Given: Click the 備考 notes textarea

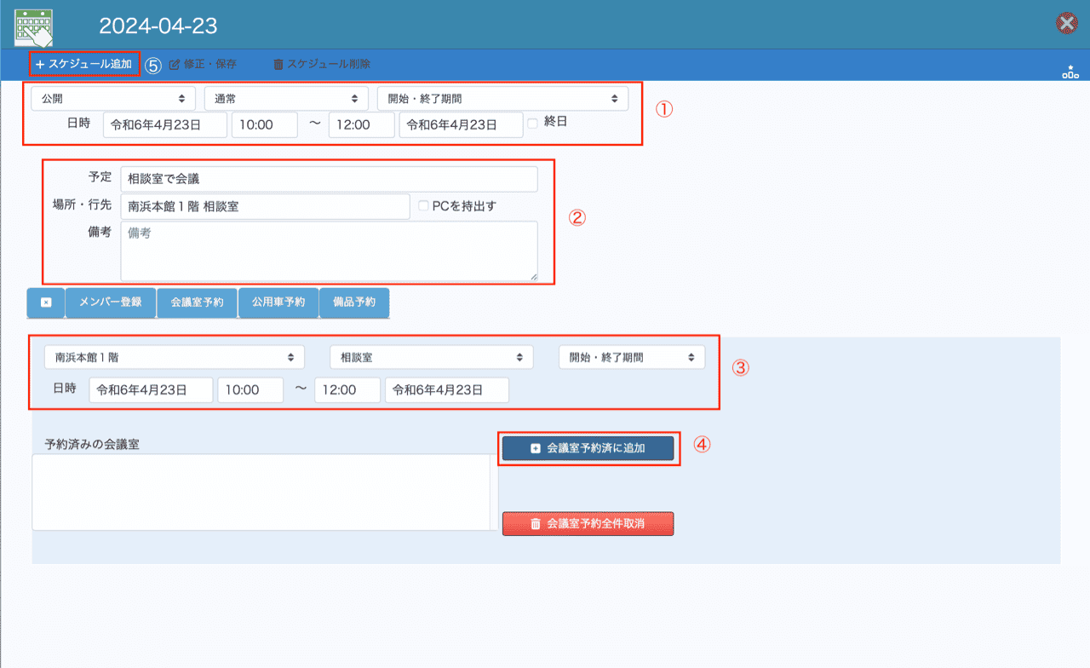Looking at the screenshot, I should (329, 250).
